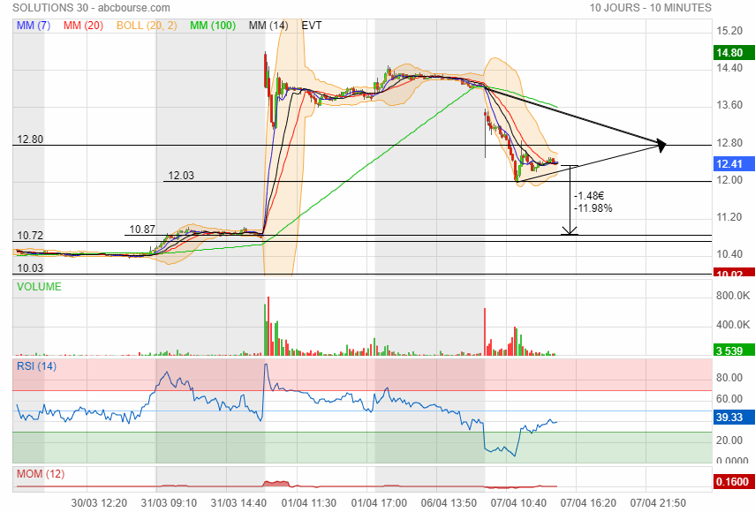
Task: Click the 07/04 10:40 time axis label
Action: pyautogui.click(x=518, y=503)
